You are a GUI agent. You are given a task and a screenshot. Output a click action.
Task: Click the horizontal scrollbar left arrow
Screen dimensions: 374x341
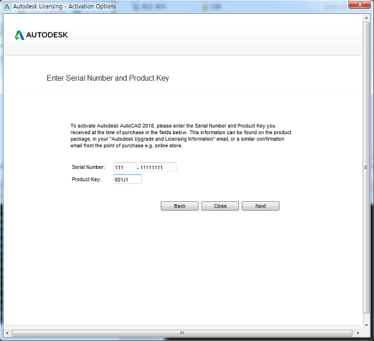[x=7, y=333]
